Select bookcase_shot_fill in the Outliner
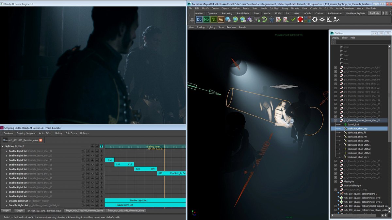Screen dimensions: 392x220 [x=357, y=133]
